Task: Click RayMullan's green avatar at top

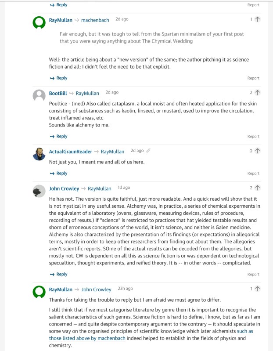Action: pos(39,22)
